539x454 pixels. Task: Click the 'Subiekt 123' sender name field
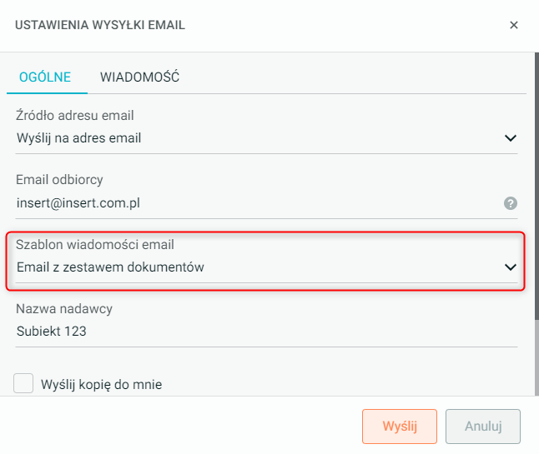pyautogui.click(x=250, y=332)
